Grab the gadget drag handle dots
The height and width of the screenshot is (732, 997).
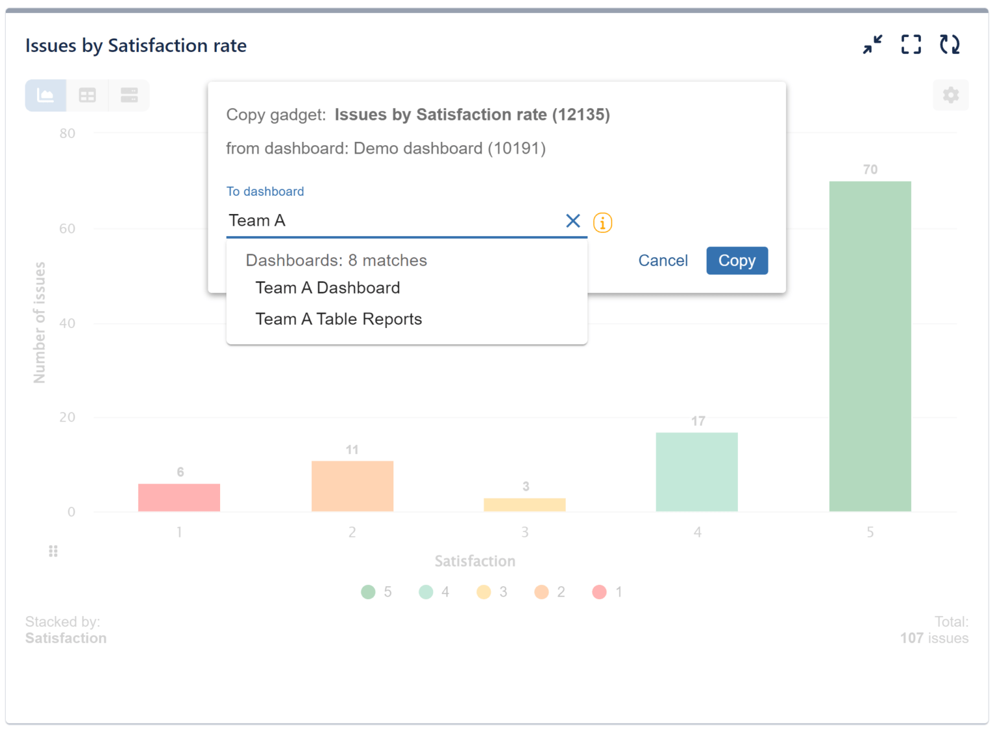(x=53, y=551)
